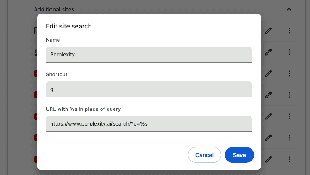This screenshot has height=175, width=310.
Task: Click the pencil edit icon in the fourth site row
Action: pyautogui.click(x=268, y=95)
